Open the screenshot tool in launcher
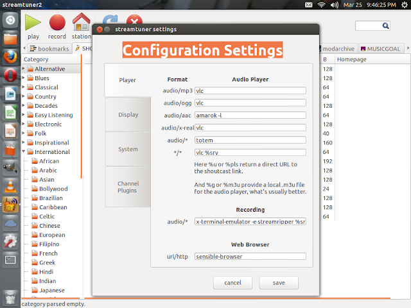This screenshot has width=411, height=308. 10,260
